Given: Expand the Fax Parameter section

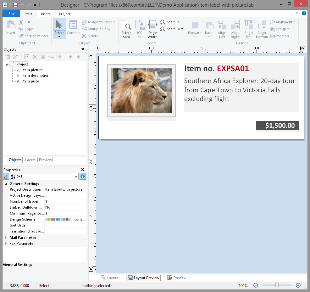Looking at the screenshot, I should pos(6,244).
